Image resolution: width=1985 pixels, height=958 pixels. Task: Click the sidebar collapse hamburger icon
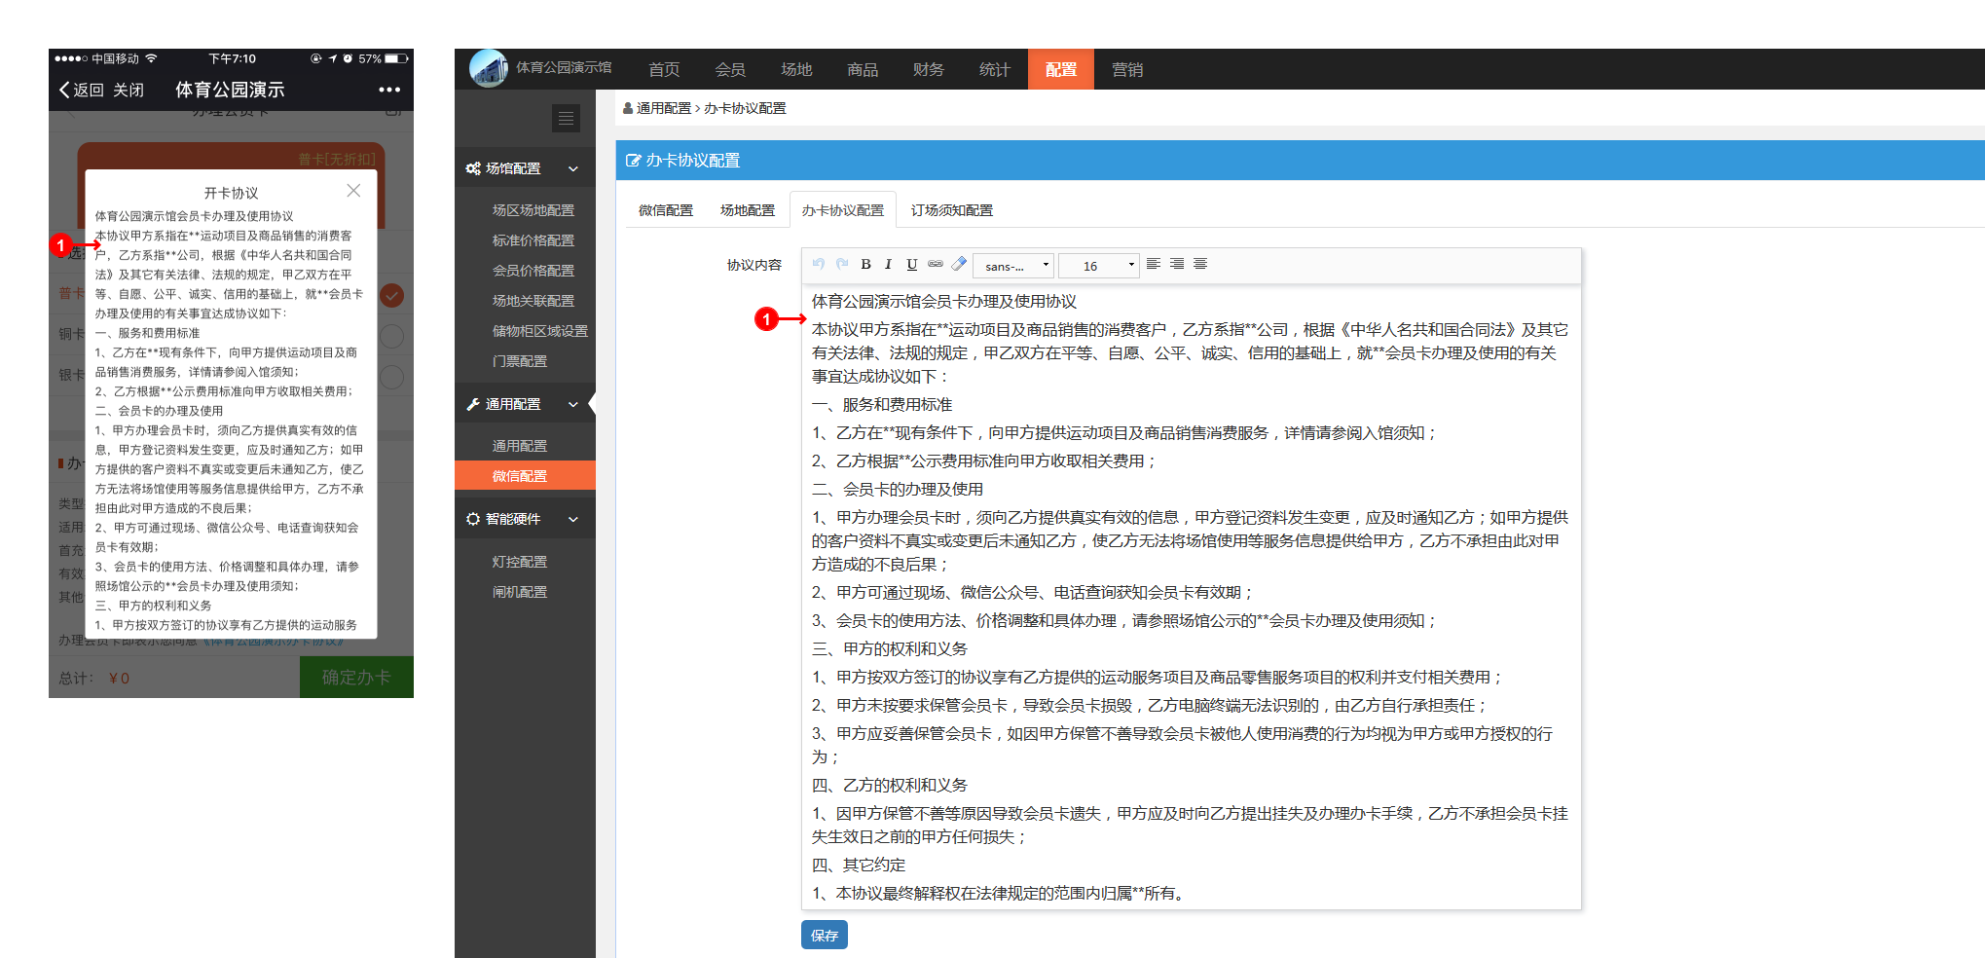(x=566, y=119)
